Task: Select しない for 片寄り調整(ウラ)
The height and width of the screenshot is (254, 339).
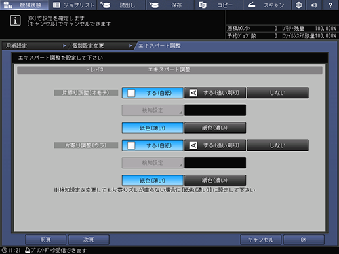Action: click(x=278, y=145)
